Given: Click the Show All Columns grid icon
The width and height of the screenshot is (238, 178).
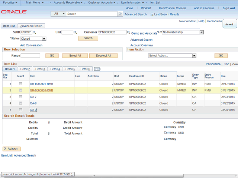Looking at the screenshot, I should click(97, 69).
